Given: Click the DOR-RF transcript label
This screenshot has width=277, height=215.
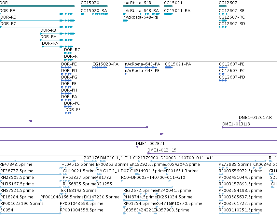Looking at the screenshot, I should pyautogui.click(x=72, y=56).
